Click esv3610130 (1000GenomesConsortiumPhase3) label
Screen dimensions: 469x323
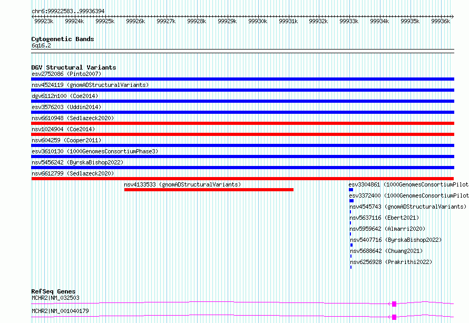click(95, 151)
